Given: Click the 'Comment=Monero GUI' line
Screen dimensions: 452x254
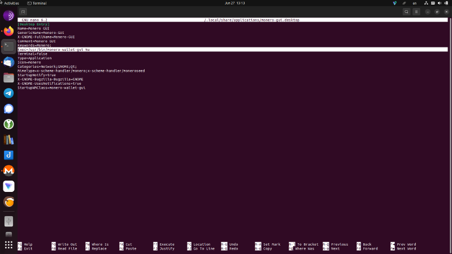Looking at the screenshot, I should 37,41.
